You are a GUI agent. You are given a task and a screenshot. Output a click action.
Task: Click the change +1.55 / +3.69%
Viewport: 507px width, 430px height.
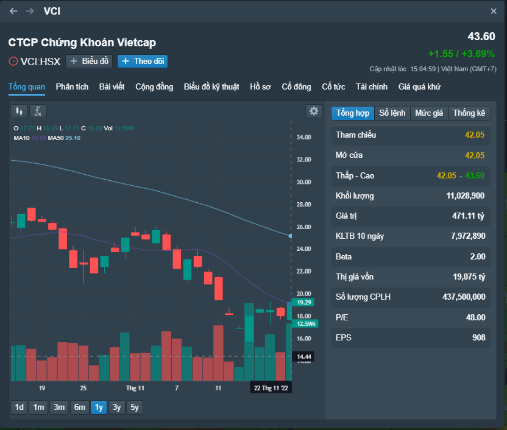coord(461,54)
